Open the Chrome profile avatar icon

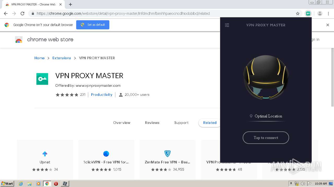(x=320, y=14)
